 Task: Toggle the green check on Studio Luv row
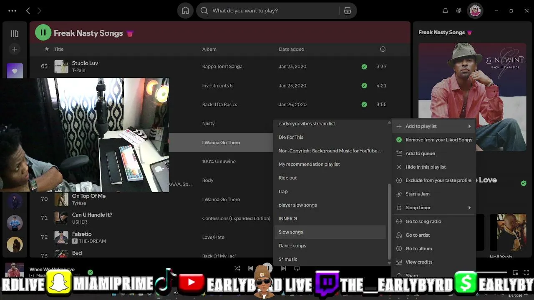click(x=364, y=67)
